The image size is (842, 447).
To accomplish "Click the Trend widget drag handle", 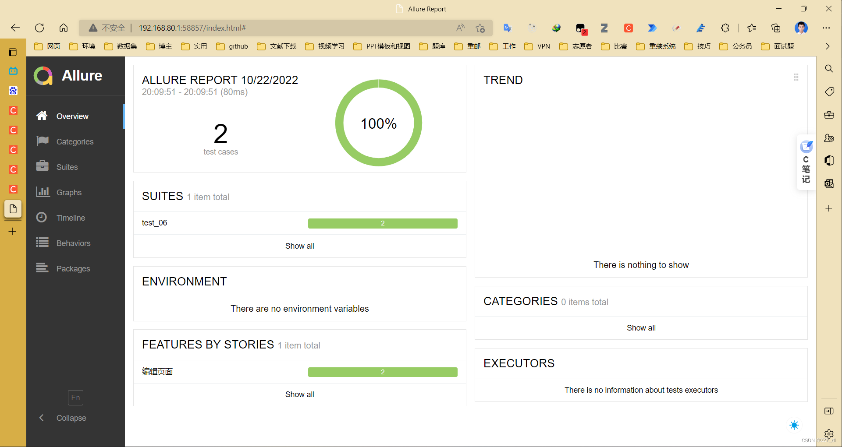I will click(x=796, y=77).
